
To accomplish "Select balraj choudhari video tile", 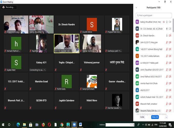I will point(41,24).
